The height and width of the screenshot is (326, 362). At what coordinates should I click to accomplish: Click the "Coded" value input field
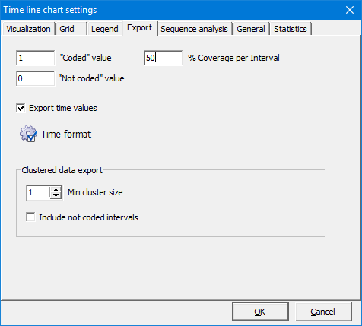point(36,58)
